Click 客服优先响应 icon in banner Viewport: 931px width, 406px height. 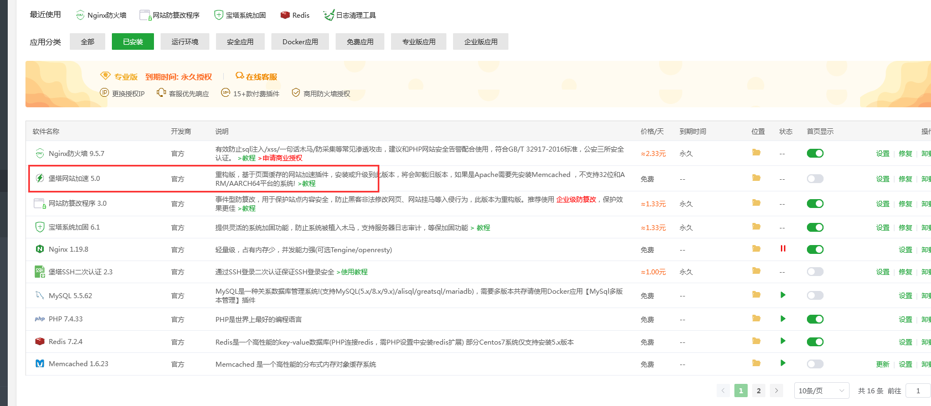pos(161,92)
